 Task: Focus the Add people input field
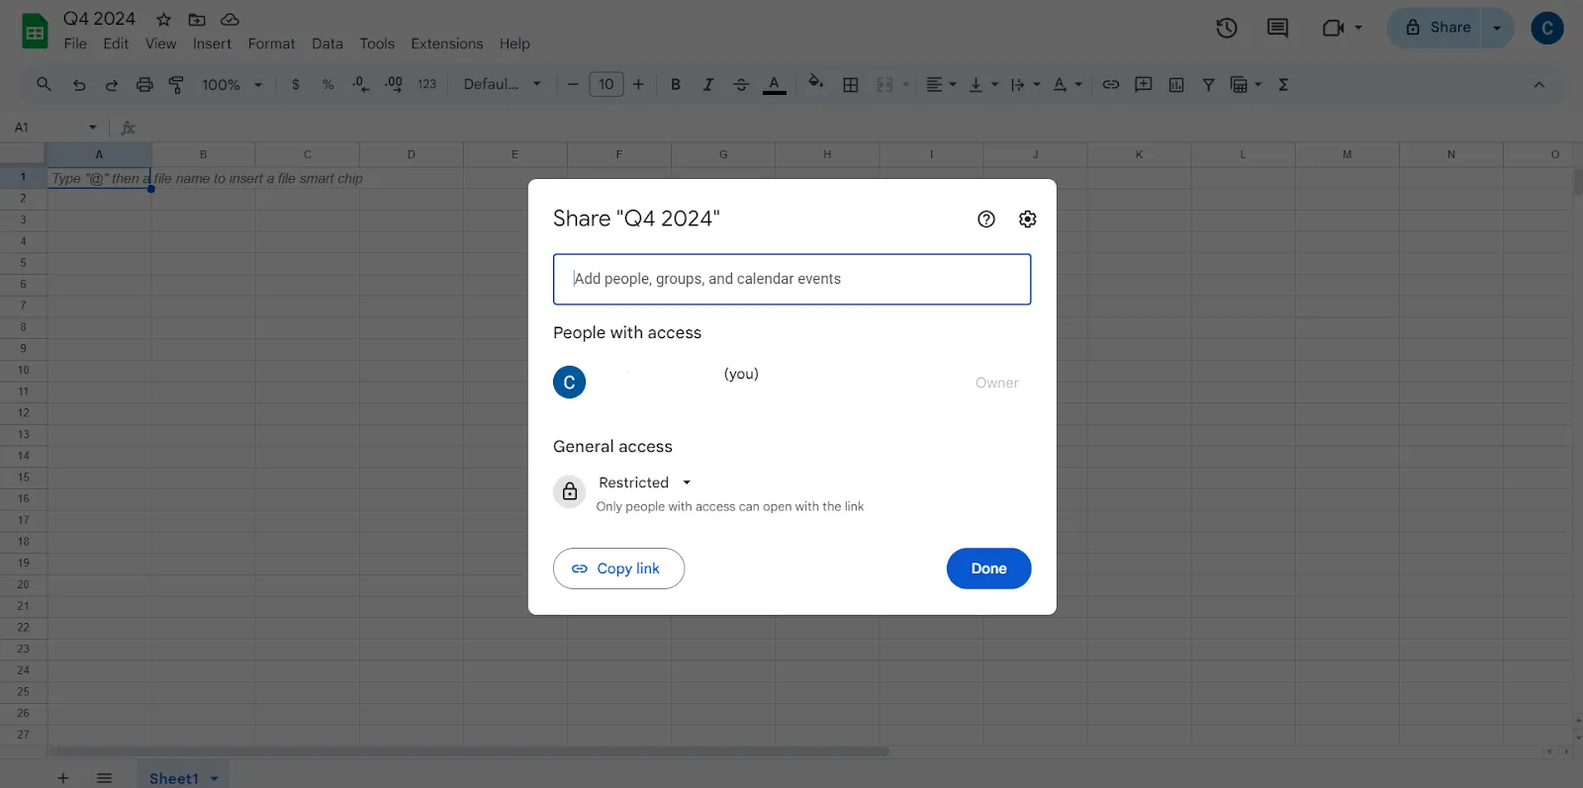pos(791,279)
